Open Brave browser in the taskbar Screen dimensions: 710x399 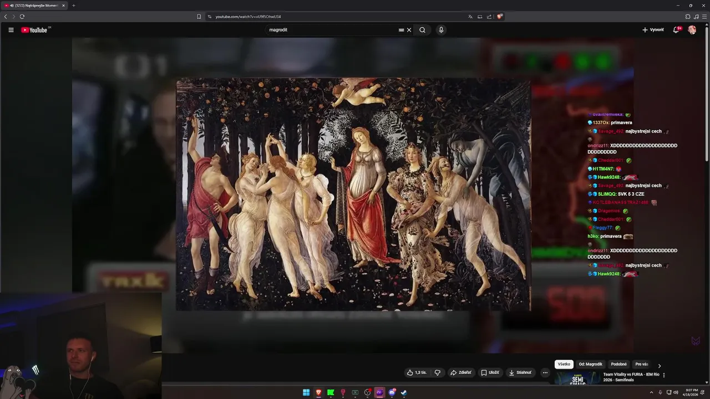(318, 392)
